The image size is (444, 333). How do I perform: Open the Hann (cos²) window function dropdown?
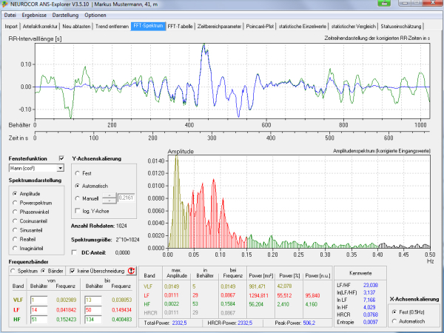[61, 168]
